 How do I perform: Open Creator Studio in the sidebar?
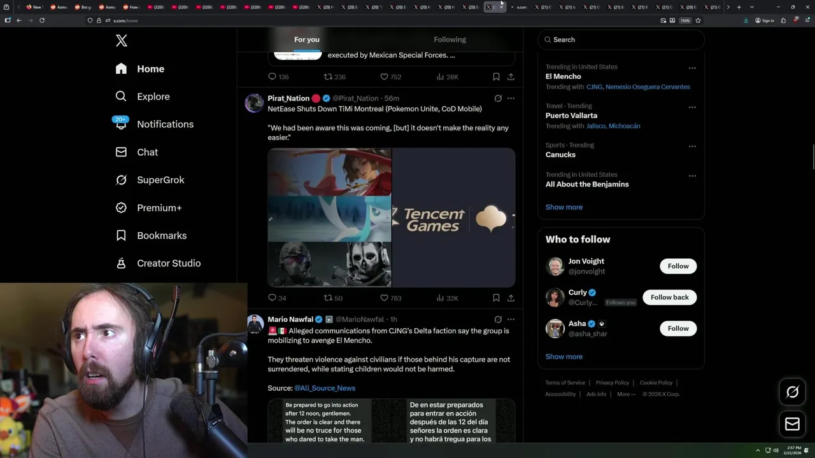click(158, 263)
